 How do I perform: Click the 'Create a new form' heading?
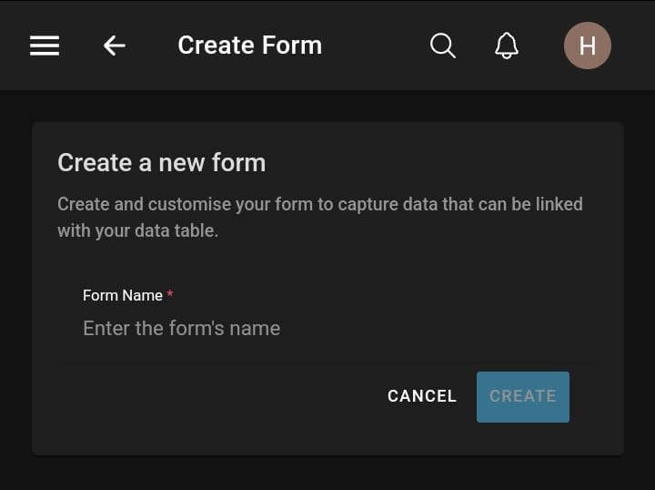coord(161,163)
